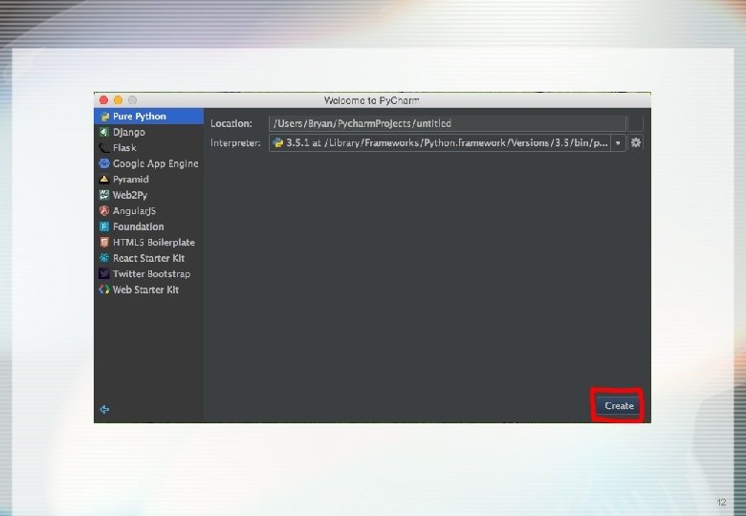The image size is (746, 516).
Task: Edit the Location path field
Action: [x=448, y=123]
